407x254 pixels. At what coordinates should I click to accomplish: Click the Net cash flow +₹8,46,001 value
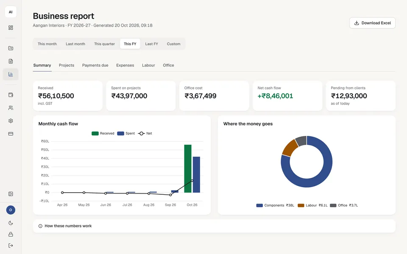coord(275,96)
